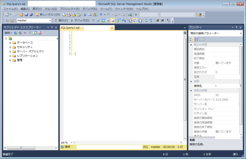The image size is (246, 159).
Task: Display the Estimated Execution Plan icon
Action: pos(103,21)
